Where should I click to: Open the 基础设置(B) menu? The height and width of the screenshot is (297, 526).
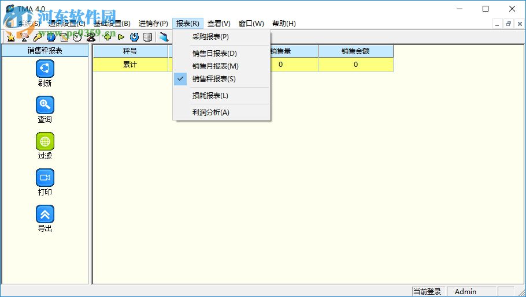(112, 24)
